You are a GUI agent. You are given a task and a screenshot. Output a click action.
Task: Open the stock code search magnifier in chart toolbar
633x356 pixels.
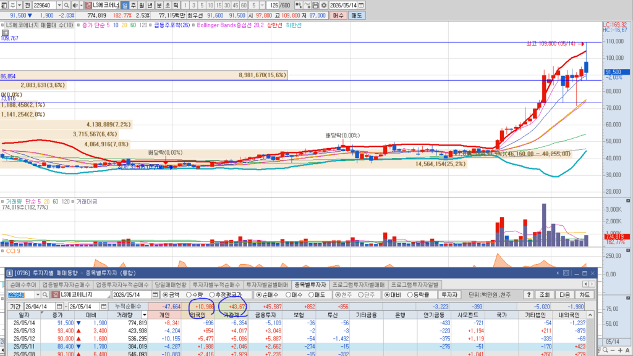pos(67,5)
